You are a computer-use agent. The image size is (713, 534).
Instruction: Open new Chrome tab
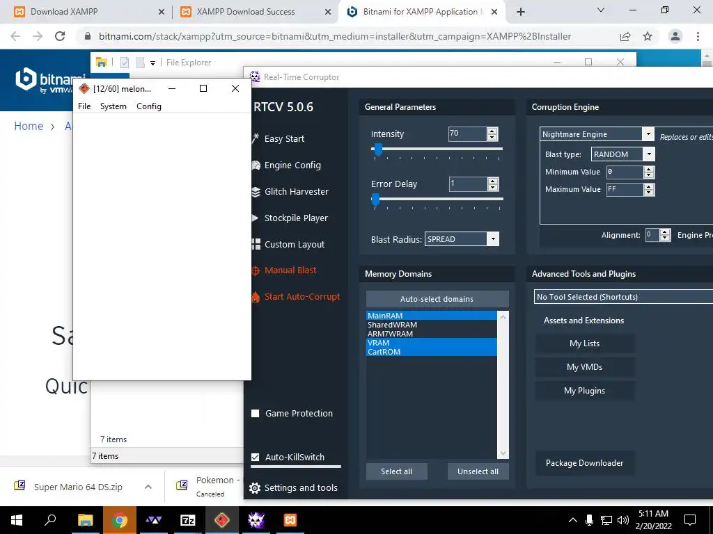pos(521,12)
